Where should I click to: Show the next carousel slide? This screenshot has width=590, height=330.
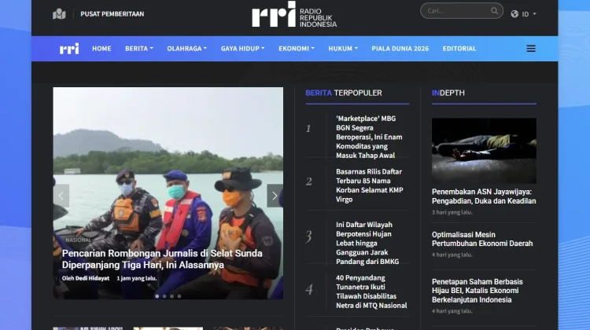point(275,196)
